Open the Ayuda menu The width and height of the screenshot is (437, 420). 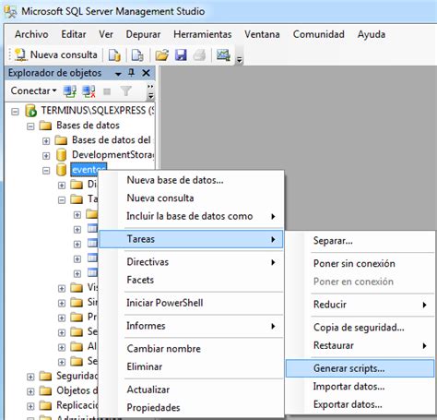click(372, 34)
